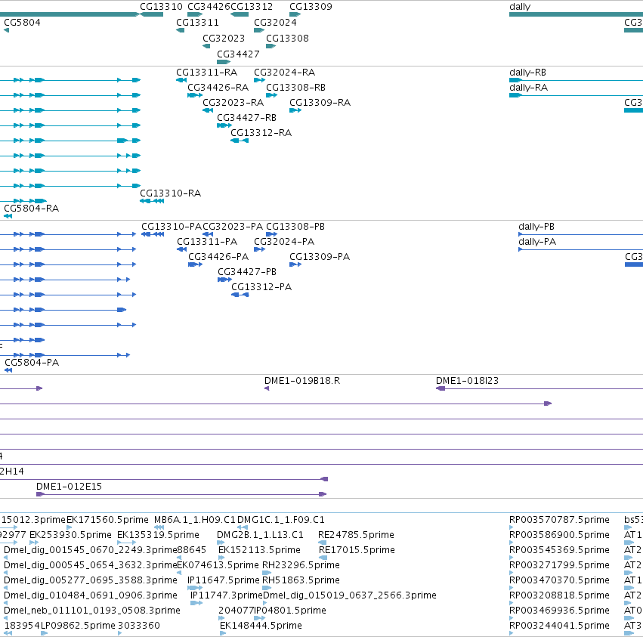Click the EK148444.5prime EST label

pos(261,626)
